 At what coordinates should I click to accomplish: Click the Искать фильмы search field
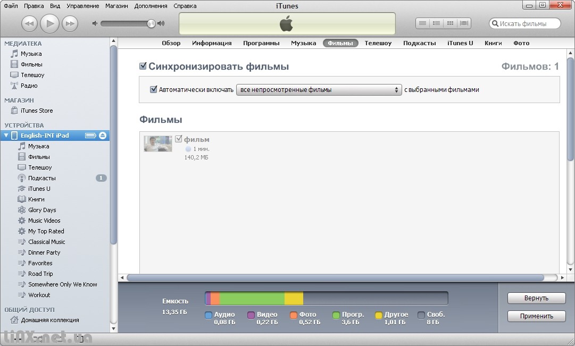pyautogui.click(x=525, y=23)
